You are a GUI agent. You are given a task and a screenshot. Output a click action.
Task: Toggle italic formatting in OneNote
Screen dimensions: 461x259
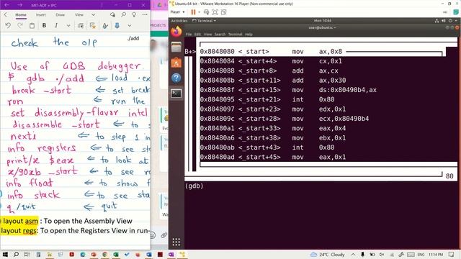[x=56, y=26]
